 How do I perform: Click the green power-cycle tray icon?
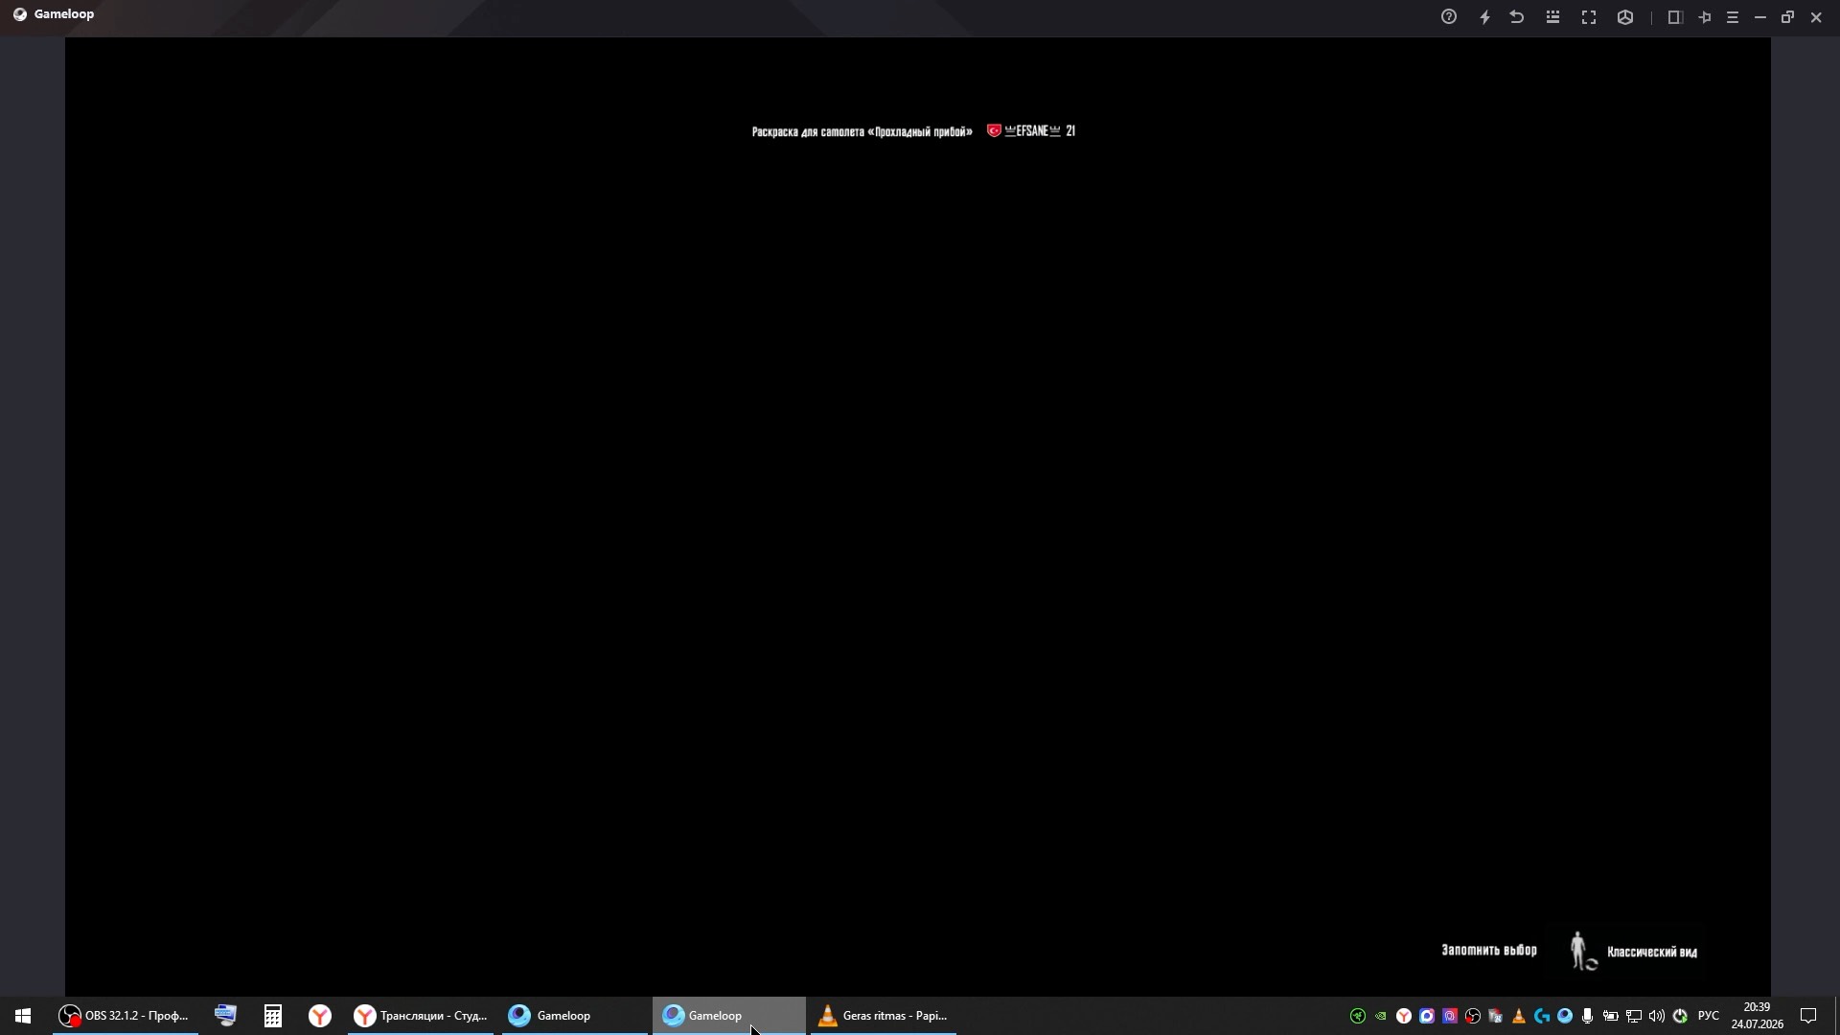pyautogui.click(x=1680, y=1016)
